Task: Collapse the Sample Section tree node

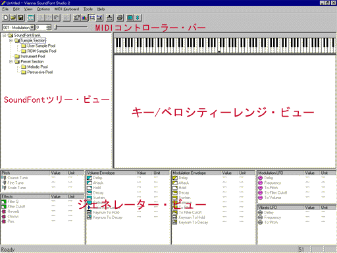Action: (x=11, y=40)
